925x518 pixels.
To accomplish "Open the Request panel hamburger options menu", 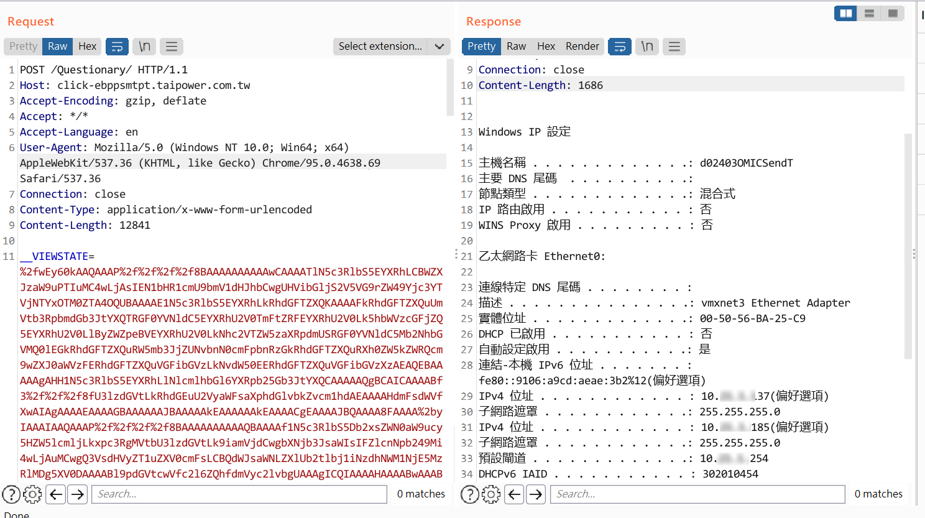I will (172, 46).
